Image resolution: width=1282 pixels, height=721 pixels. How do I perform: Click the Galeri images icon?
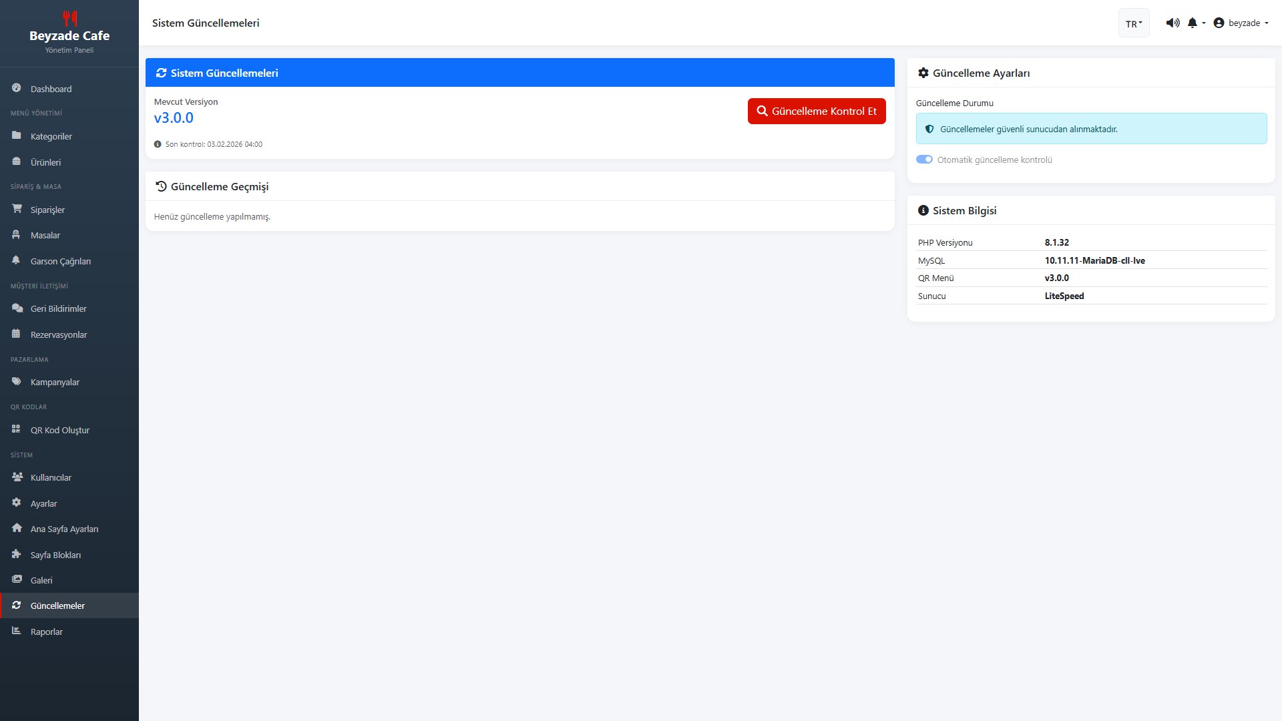tap(17, 579)
